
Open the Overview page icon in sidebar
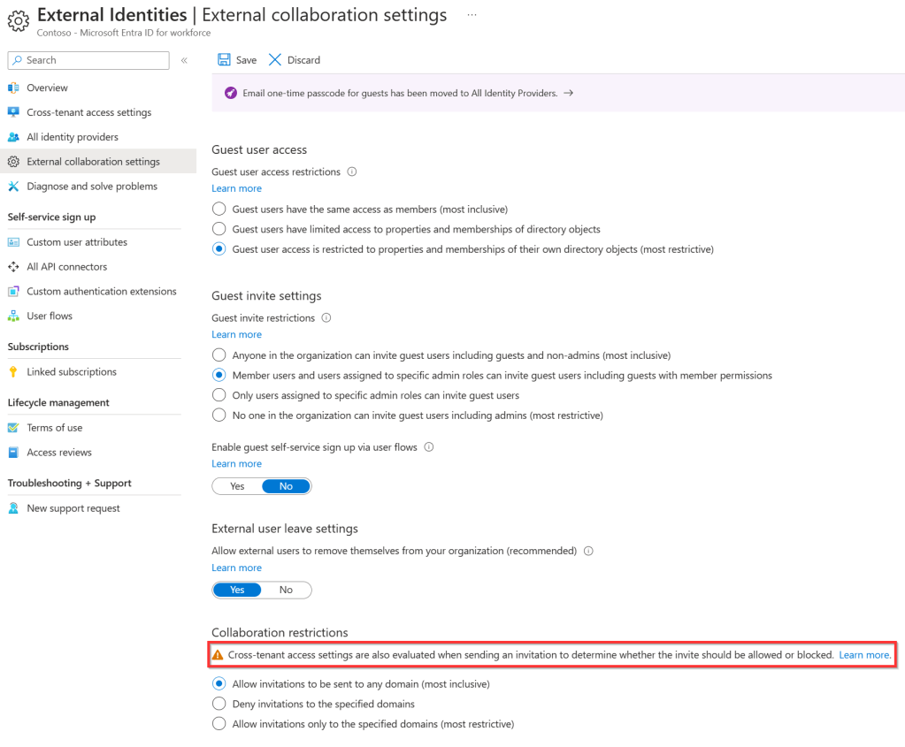(14, 88)
